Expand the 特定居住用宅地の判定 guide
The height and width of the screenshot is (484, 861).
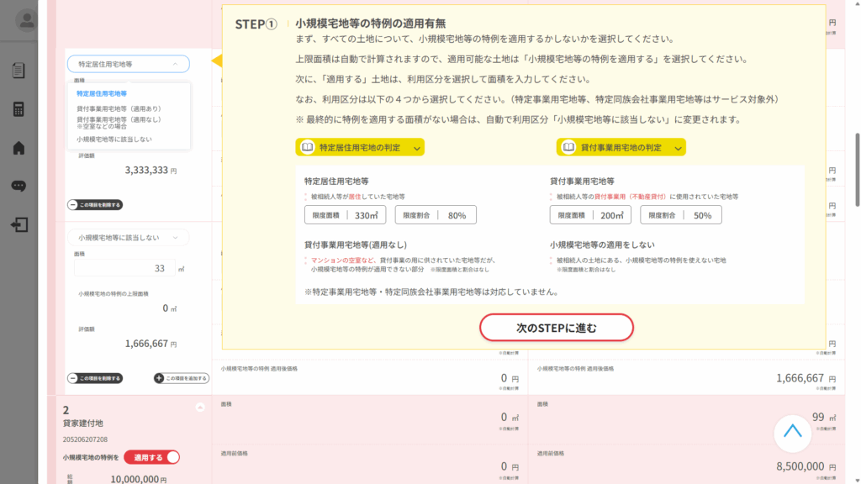[359, 148]
